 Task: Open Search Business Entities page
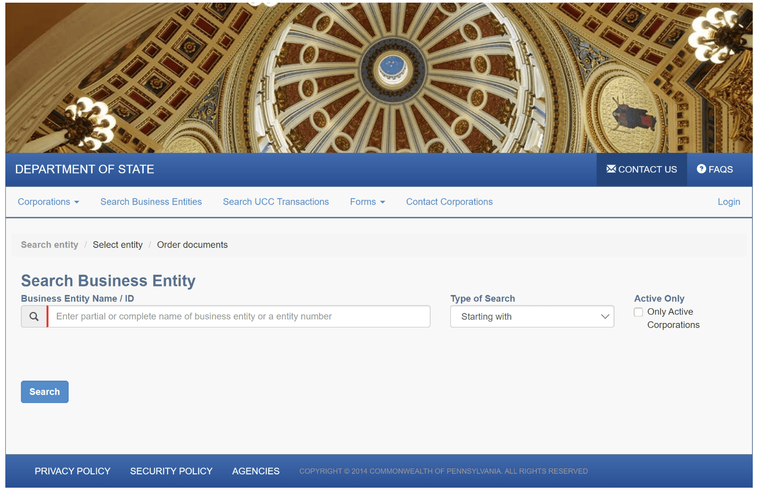click(x=151, y=202)
